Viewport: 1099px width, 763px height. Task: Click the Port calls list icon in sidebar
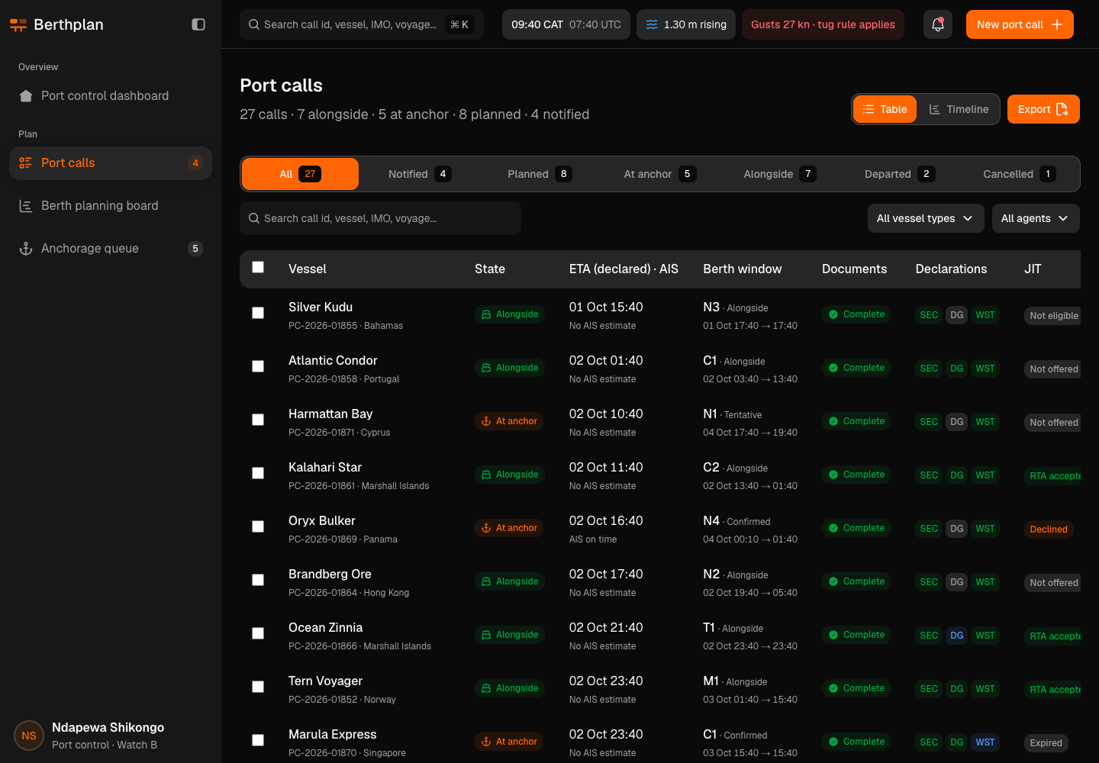tap(26, 163)
